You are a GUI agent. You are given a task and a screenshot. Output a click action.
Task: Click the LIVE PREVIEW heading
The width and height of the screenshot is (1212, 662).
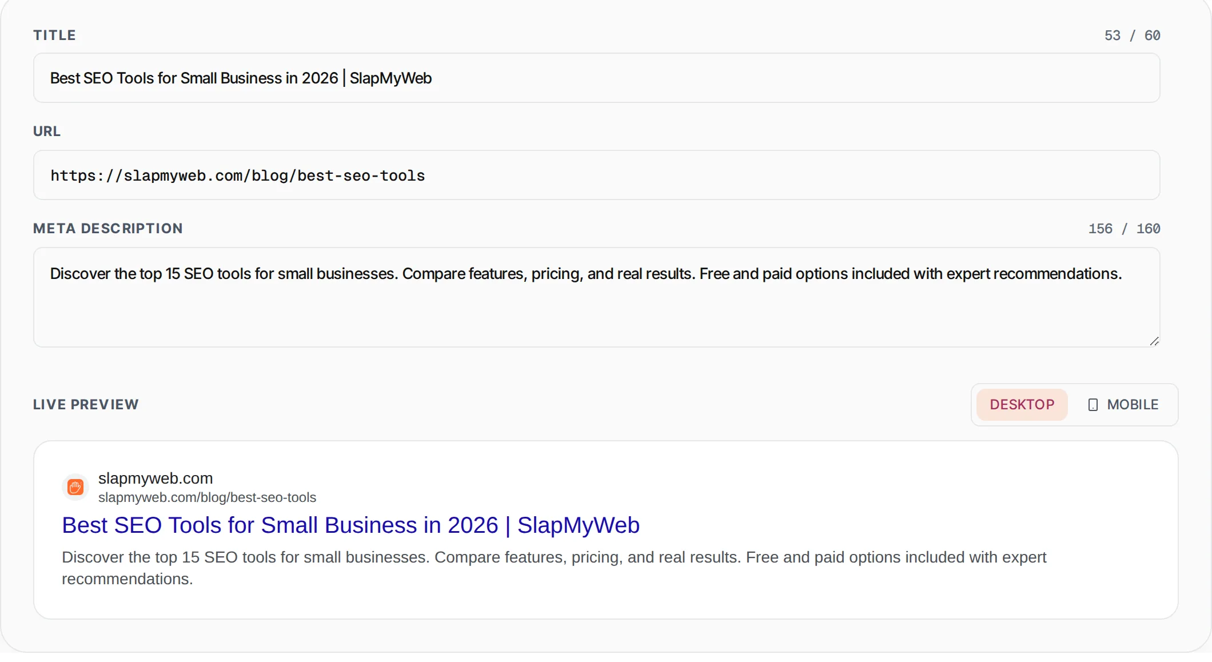pos(86,405)
